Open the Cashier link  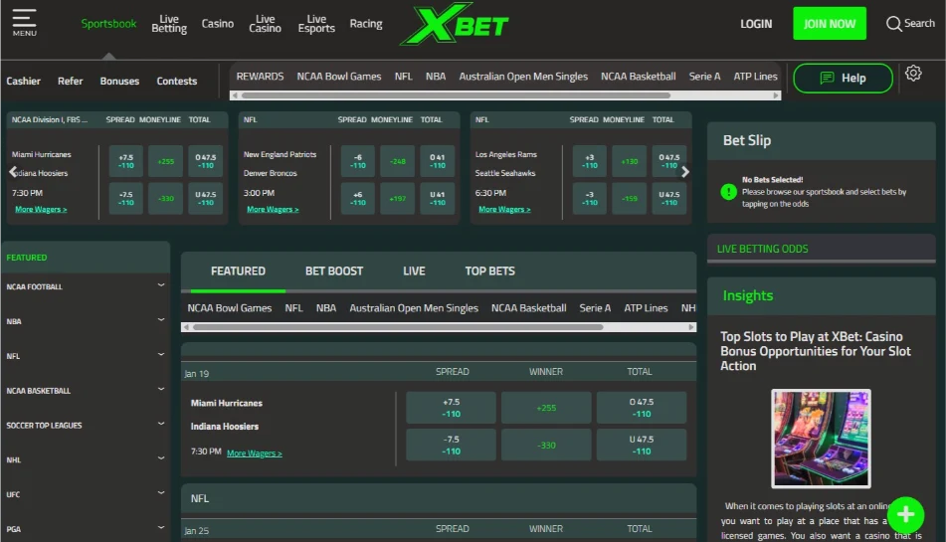click(24, 81)
